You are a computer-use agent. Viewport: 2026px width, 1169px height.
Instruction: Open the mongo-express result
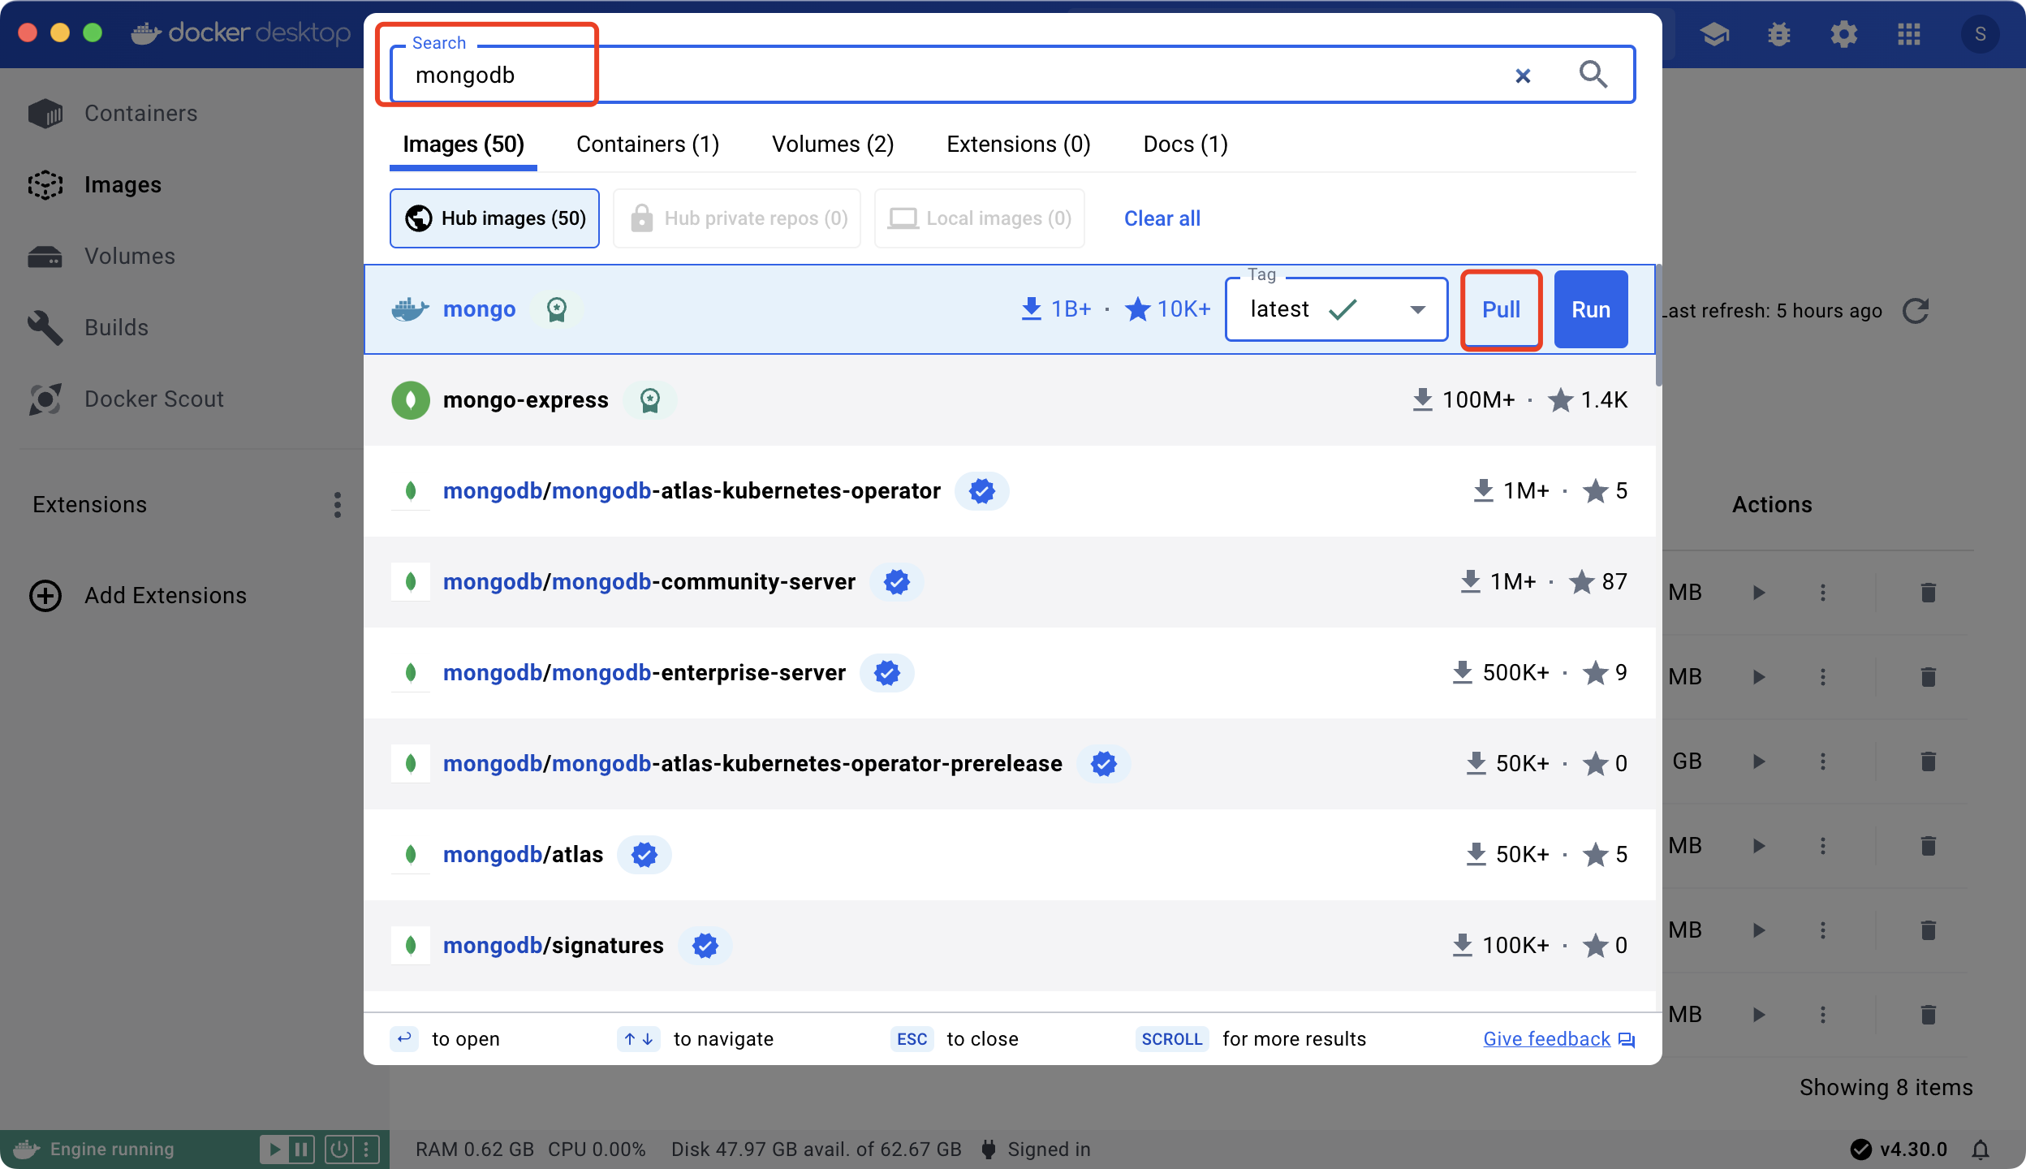click(x=1009, y=400)
